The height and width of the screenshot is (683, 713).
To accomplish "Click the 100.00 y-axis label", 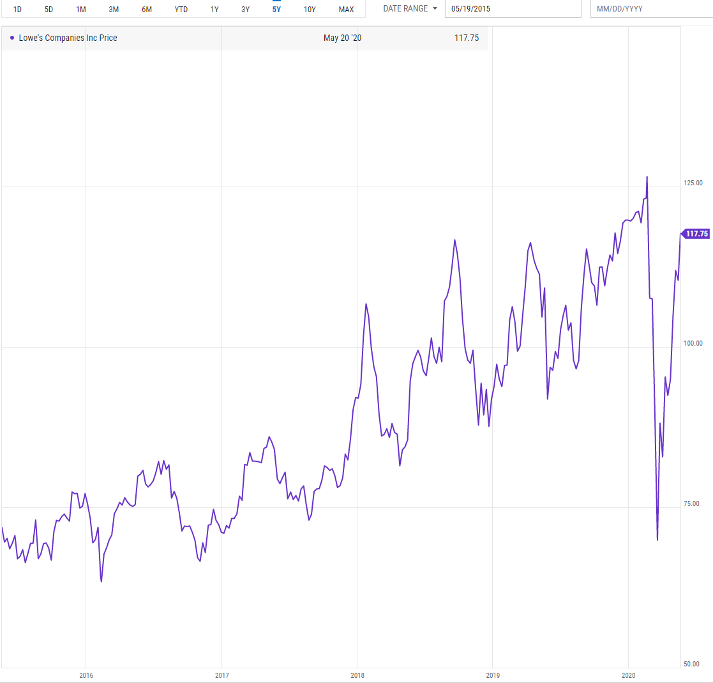I will tap(693, 343).
